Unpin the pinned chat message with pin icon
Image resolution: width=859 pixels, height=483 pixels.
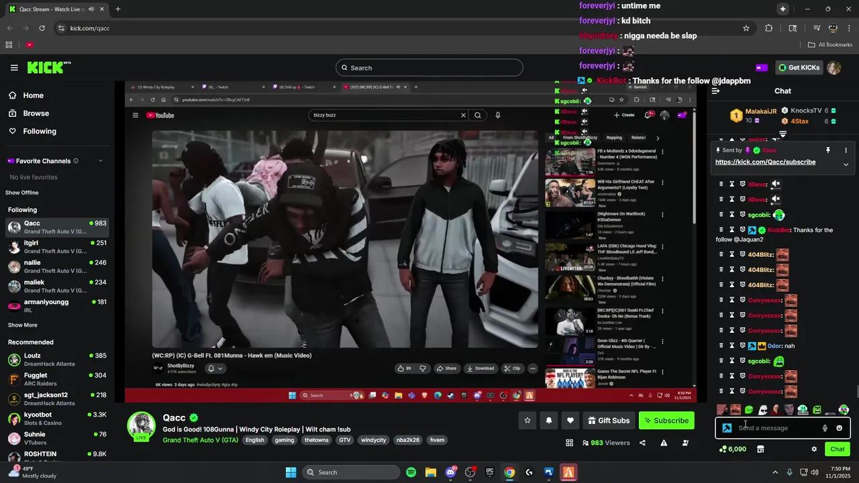(x=828, y=150)
